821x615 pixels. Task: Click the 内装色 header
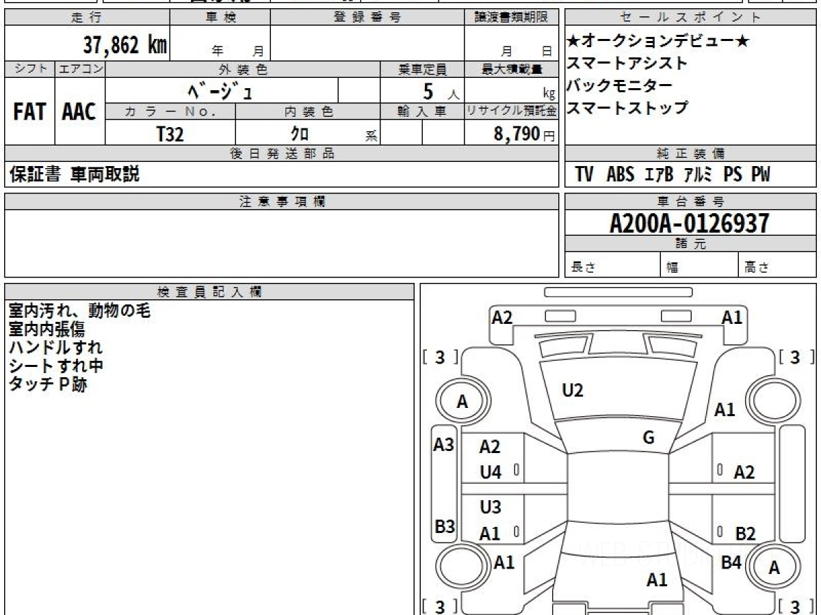coord(308,111)
